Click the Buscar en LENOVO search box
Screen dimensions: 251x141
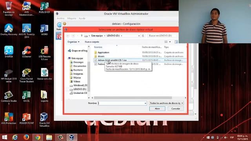pyautogui.click(x=163, y=36)
